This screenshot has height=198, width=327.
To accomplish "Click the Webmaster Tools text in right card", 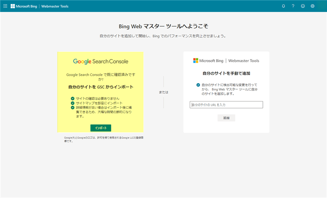I will [x=244, y=61].
